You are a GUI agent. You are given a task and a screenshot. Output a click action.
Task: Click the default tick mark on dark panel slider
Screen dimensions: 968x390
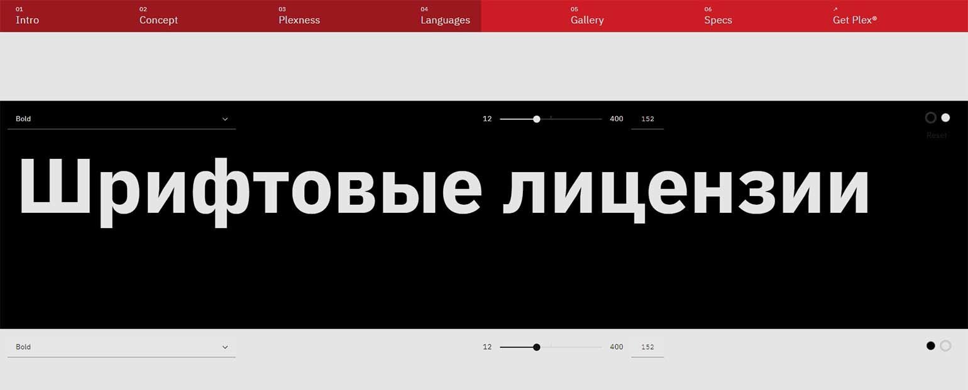[x=551, y=117]
